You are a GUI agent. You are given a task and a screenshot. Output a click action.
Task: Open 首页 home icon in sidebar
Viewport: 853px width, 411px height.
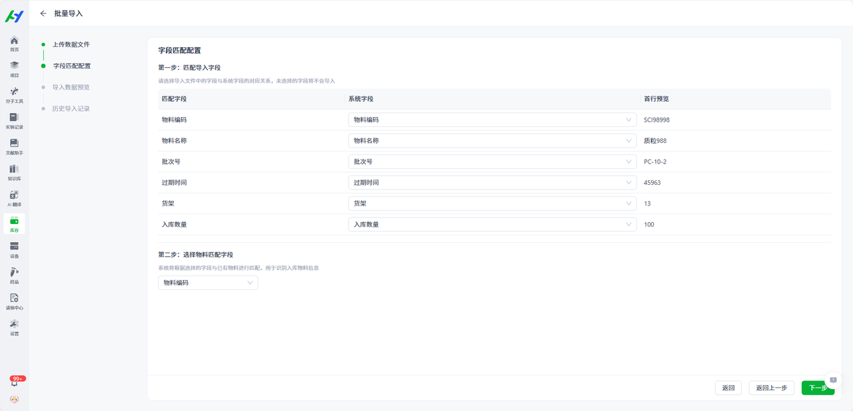14,44
